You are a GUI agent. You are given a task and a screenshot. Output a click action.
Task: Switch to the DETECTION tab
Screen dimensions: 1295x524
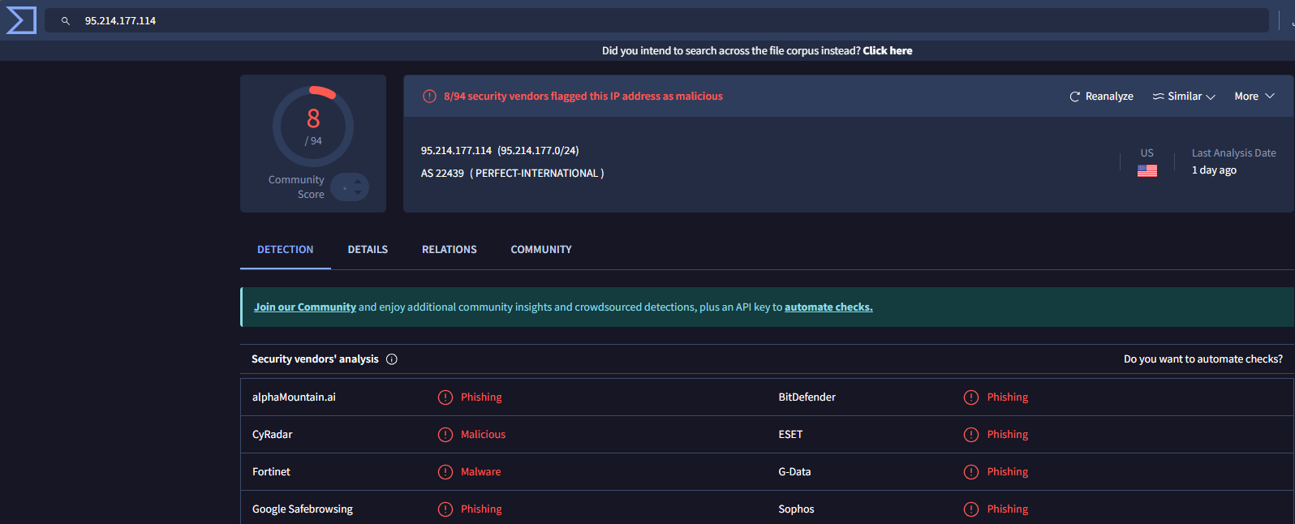pyautogui.click(x=285, y=250)
